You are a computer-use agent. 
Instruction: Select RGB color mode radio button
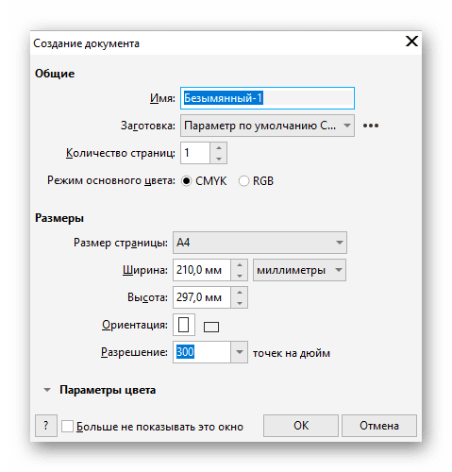(243, 181)
